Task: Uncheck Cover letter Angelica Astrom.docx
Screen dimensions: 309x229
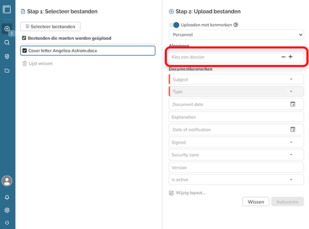Action: (24, 51)
